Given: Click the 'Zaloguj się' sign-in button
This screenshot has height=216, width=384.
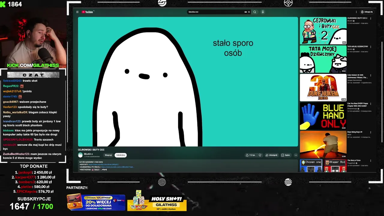Looking at the screenshot, I should pos(367,12).
